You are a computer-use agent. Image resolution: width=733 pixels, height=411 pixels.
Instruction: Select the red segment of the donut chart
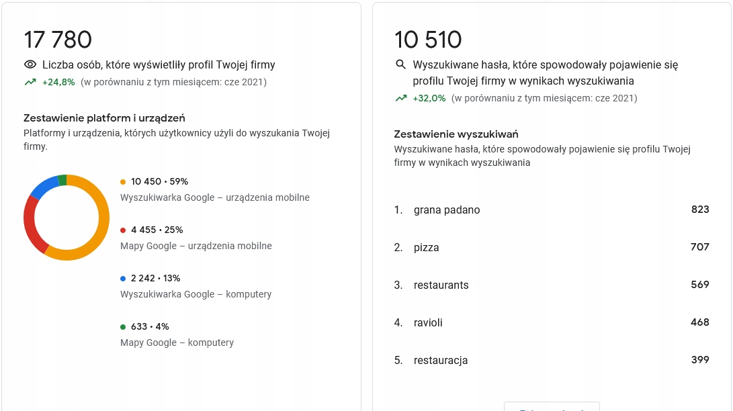(x=30, y=224)
